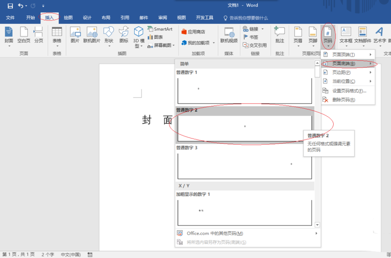Viewport: 391px width, 258px height.
Task: Expand the 页码 page number dropdown
Action: coord(328,35)
